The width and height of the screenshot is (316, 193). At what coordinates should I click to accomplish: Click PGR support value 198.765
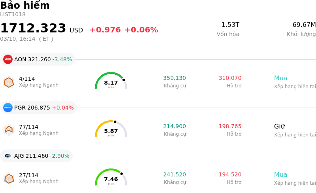(230, 127)
